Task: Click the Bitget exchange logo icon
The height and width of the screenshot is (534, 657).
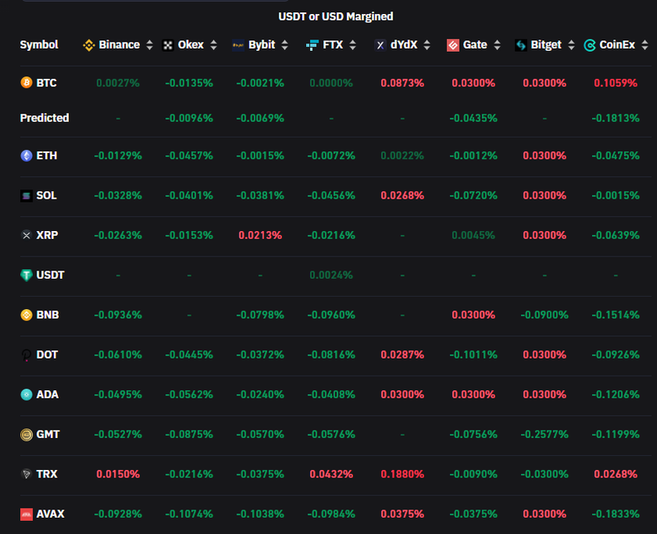Action: (521, 46)
